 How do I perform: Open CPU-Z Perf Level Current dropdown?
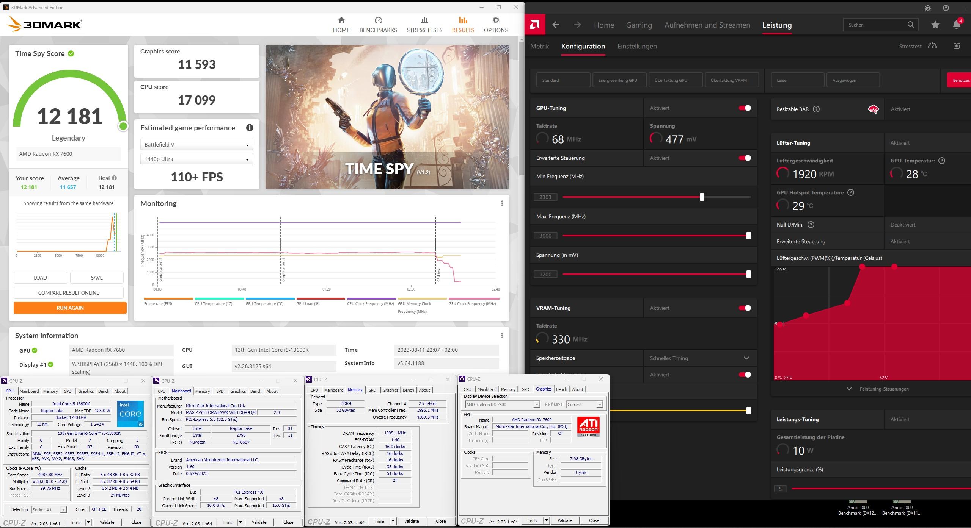(584, 405)
